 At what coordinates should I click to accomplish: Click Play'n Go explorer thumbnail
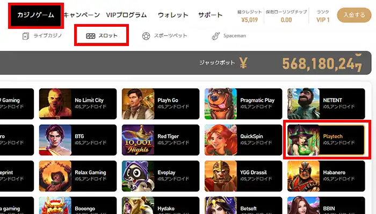pyautogui.click(x=138, y=104)
